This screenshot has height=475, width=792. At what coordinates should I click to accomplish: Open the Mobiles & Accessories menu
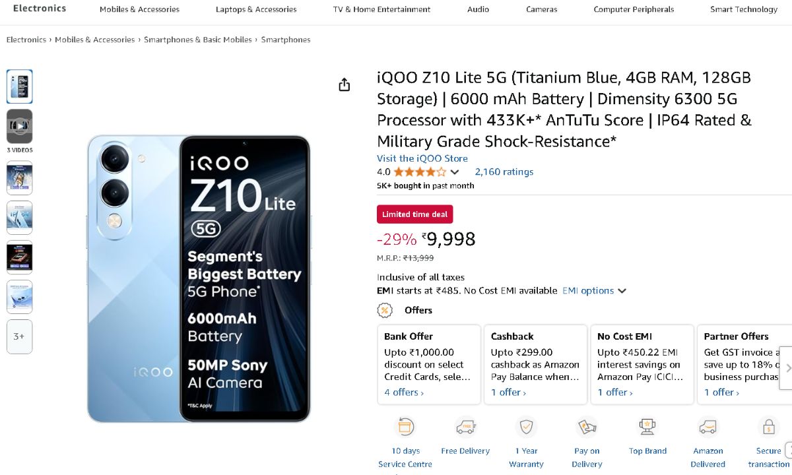click(x=139, y=9)
